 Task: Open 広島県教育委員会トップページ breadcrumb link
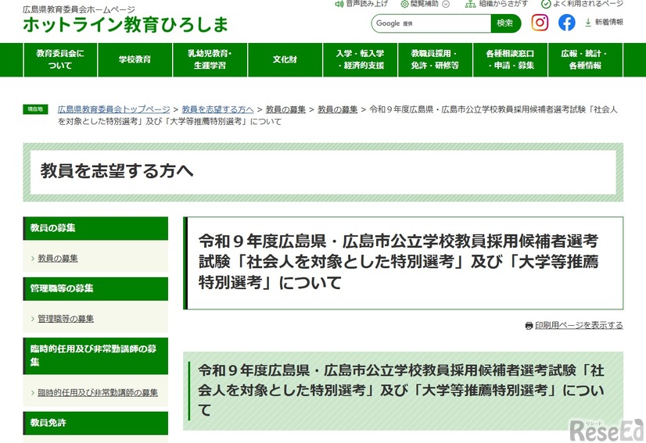[113, 109]
